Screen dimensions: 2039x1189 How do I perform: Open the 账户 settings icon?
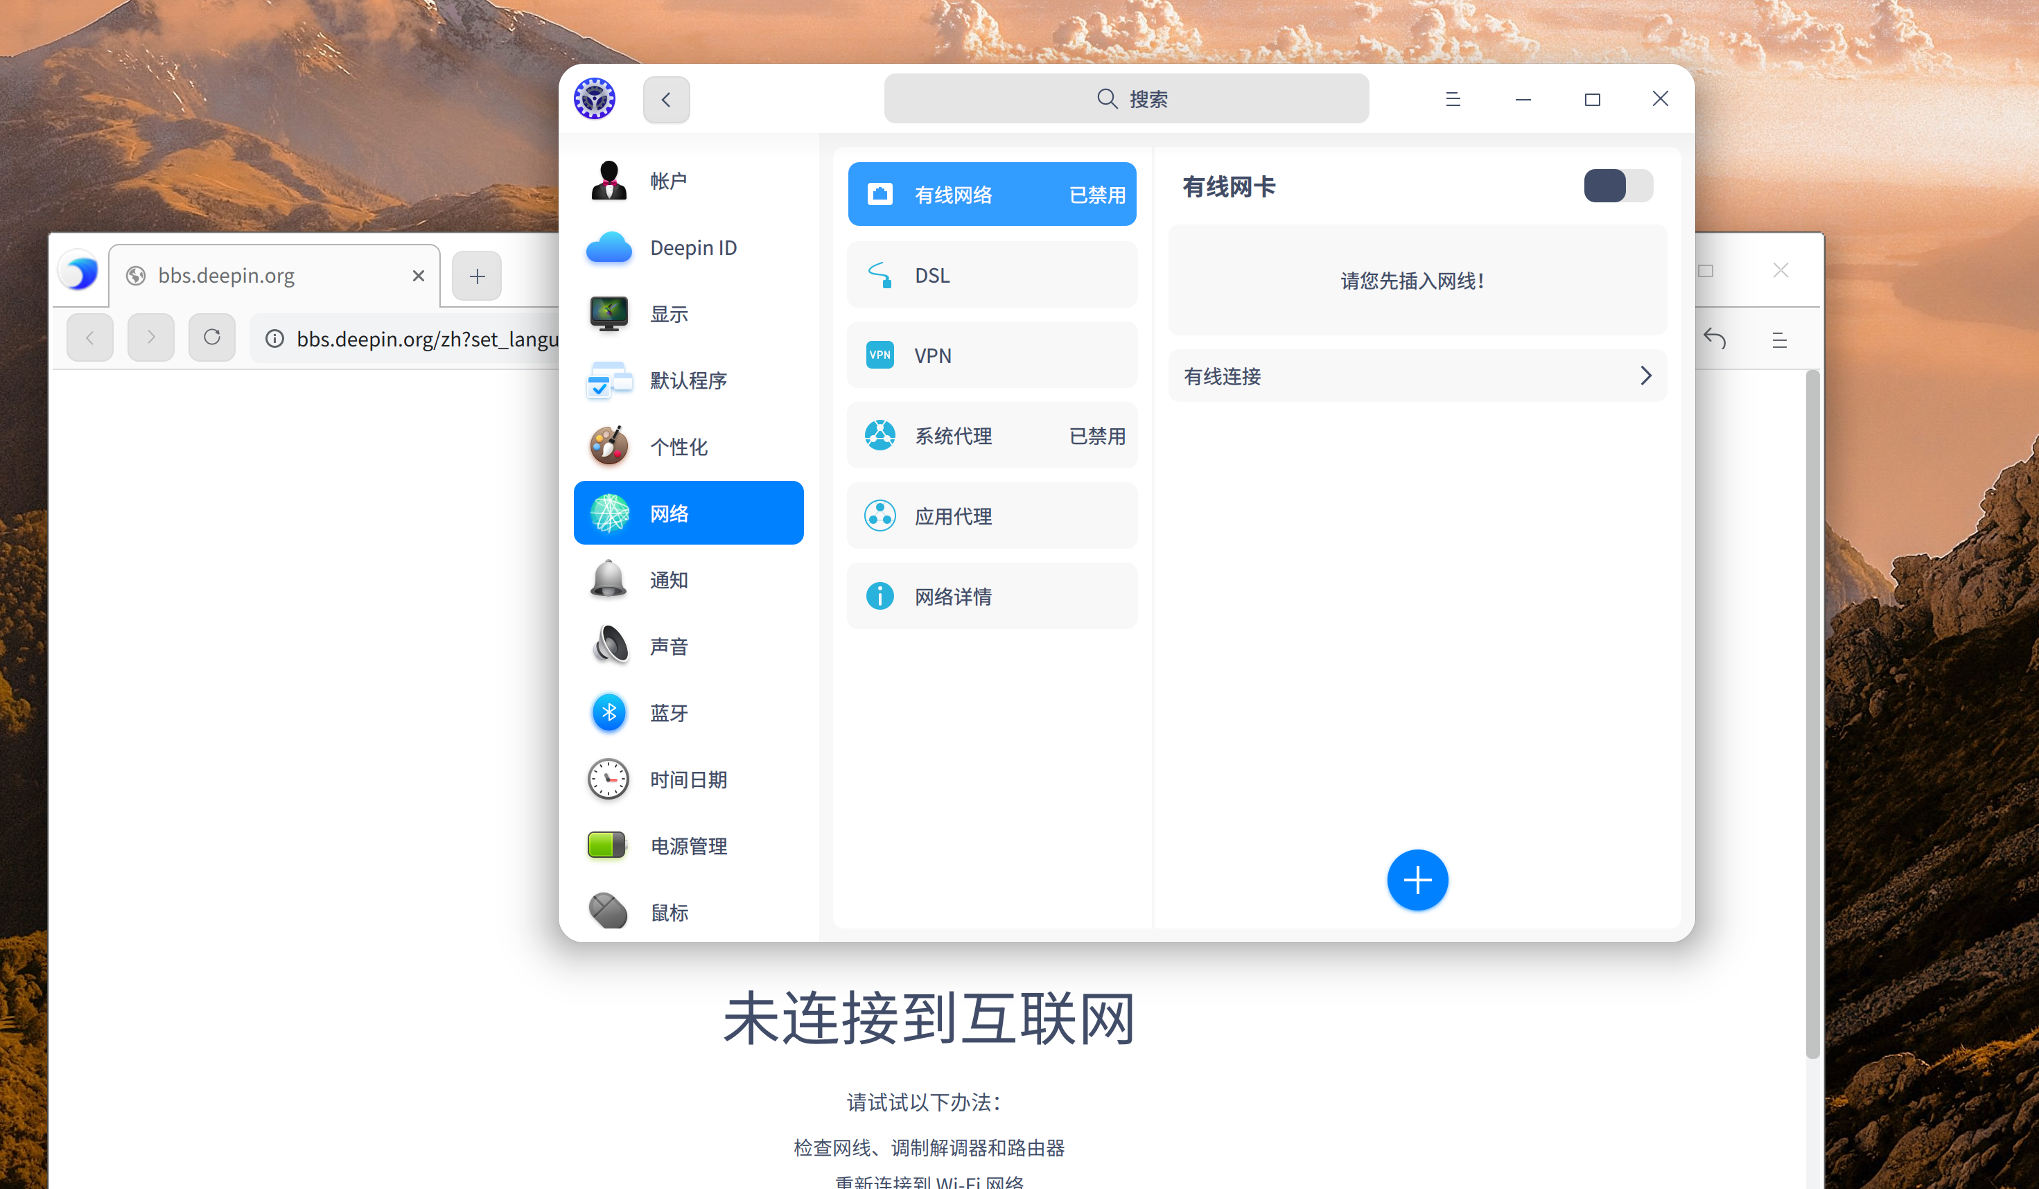(609, 179)
